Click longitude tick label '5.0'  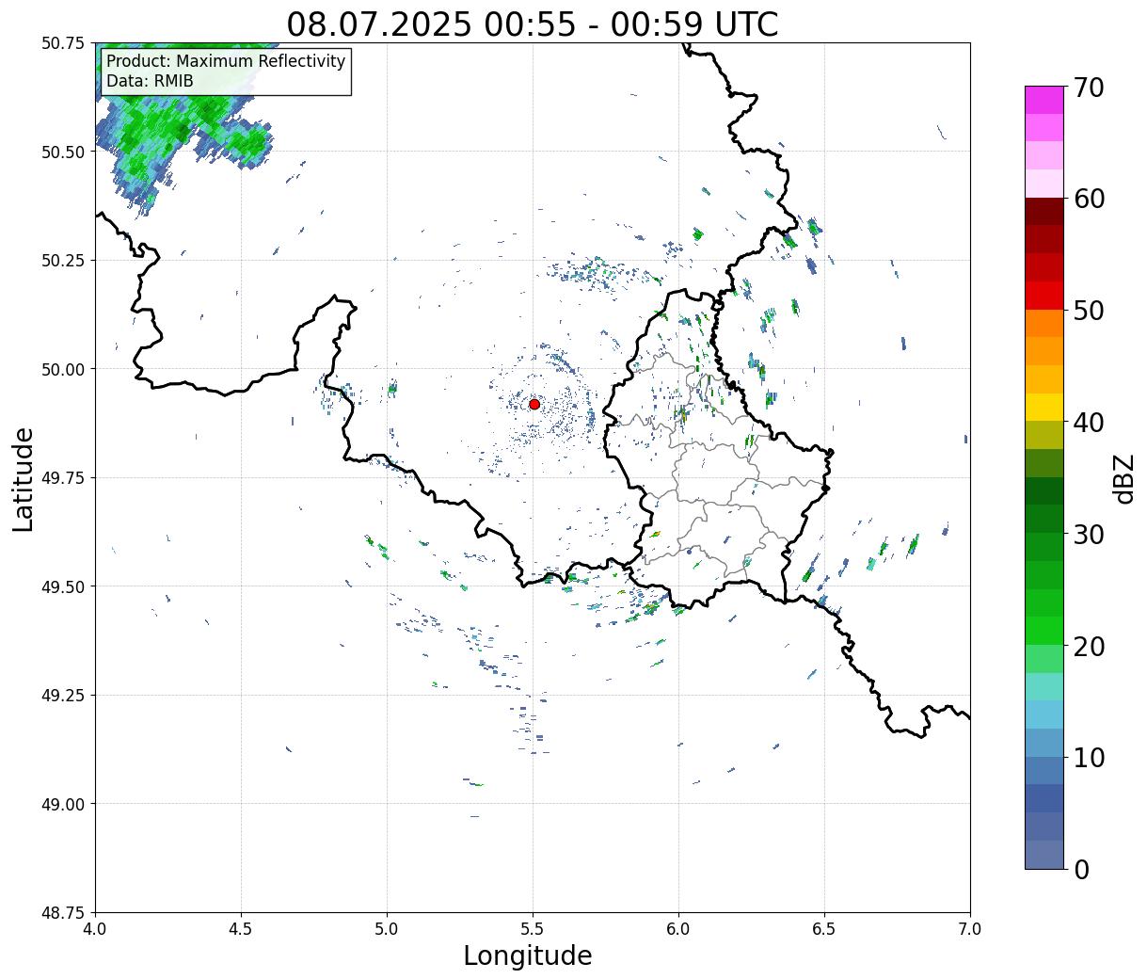tap(387, 929)
